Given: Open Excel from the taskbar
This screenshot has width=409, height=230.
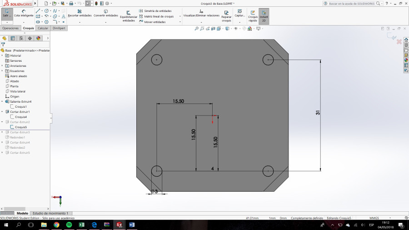Looking at the screenshot, I should pos(81,225).
